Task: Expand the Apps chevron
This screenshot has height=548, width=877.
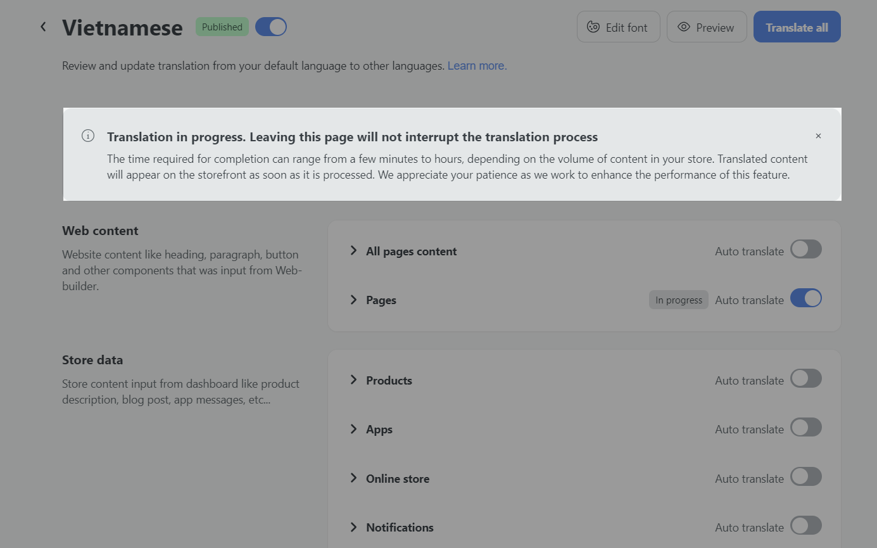Action: tap(353, 429)
